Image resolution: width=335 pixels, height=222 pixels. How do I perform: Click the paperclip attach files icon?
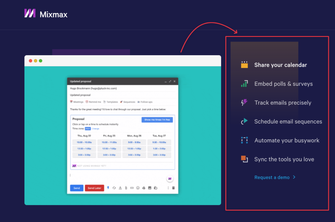[x=126, y=188]
